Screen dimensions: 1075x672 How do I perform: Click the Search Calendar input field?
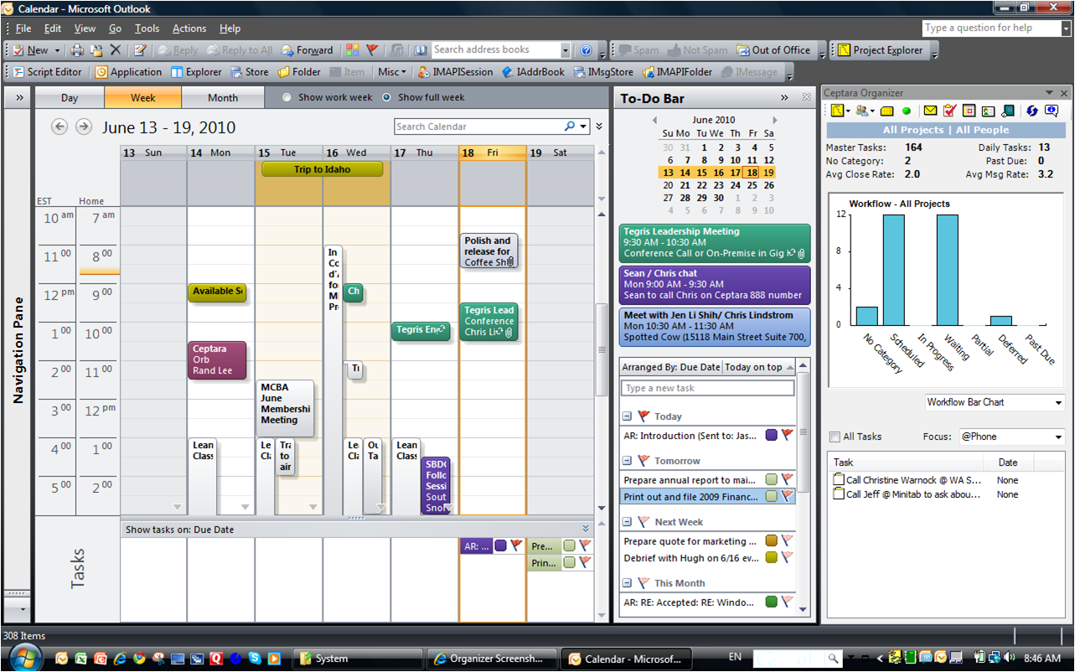pos(478,127)
